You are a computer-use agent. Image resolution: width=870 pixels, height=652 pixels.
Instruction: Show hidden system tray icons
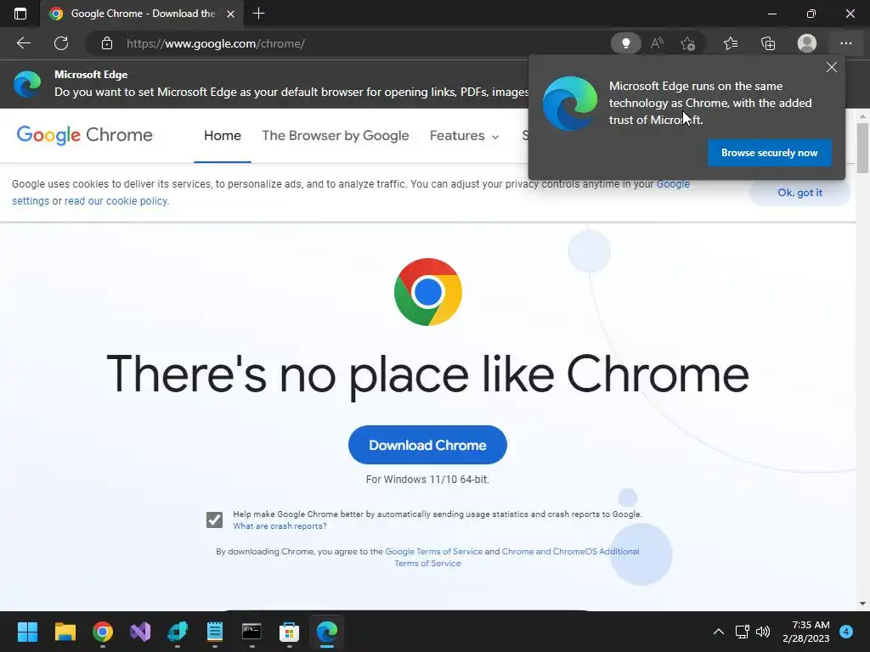tap(719, 632)
